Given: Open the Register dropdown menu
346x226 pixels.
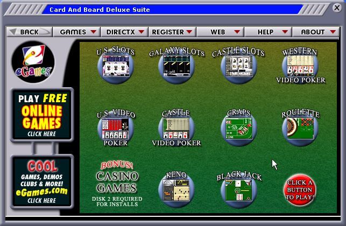Looking at the screenshot, I should click(172, 32).
